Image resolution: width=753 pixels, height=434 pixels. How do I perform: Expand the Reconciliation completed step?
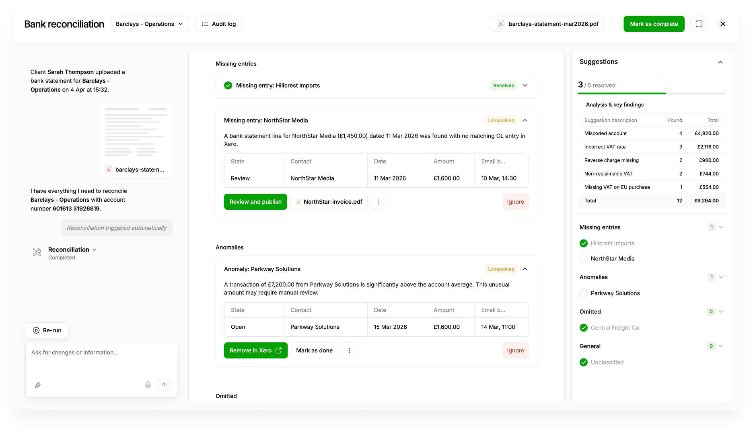click(x=95, y=250)
